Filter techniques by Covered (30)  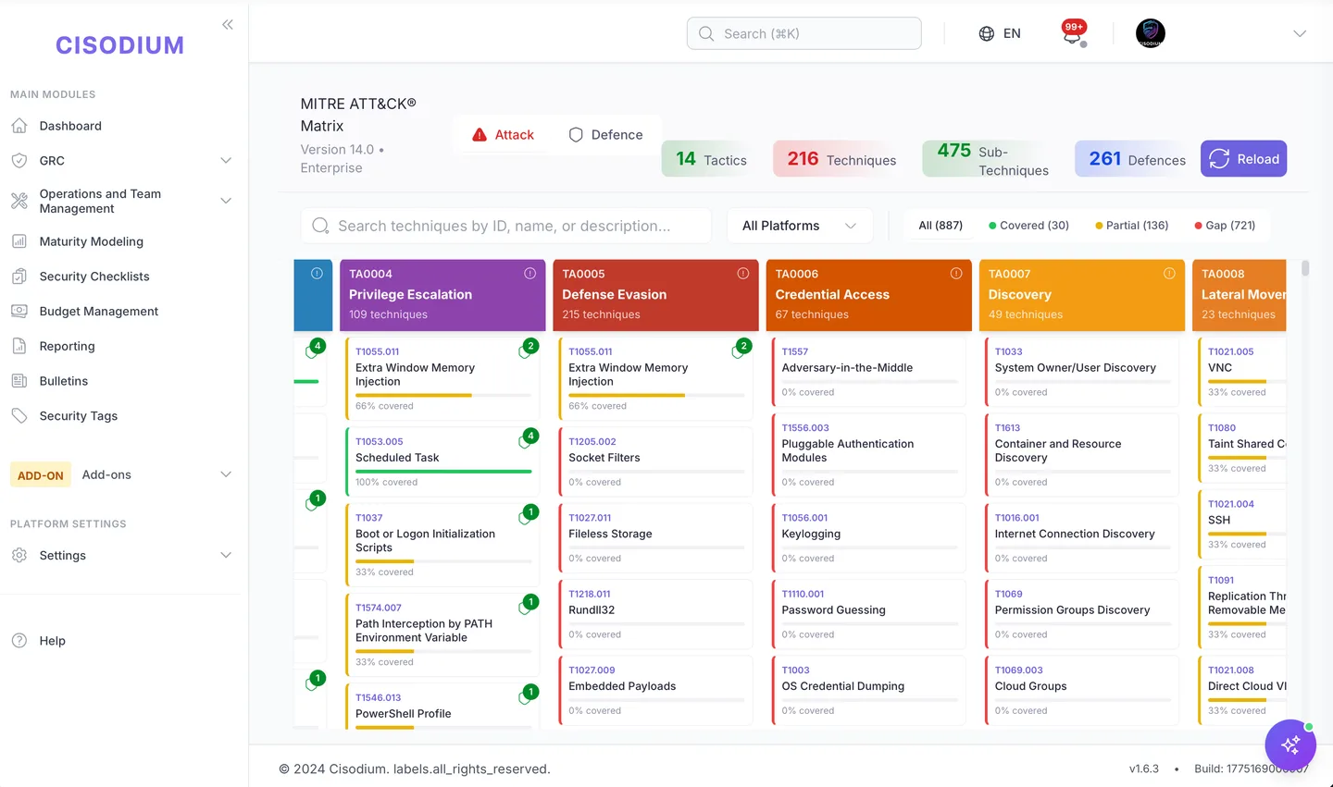(x=1028, y=226)
